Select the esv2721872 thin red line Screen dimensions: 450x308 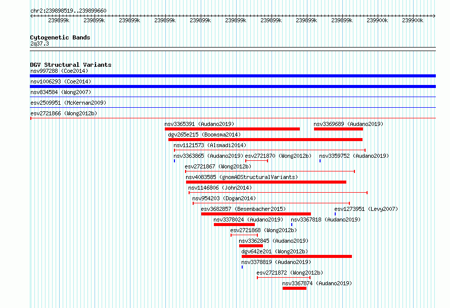click(x=284, y=278)
